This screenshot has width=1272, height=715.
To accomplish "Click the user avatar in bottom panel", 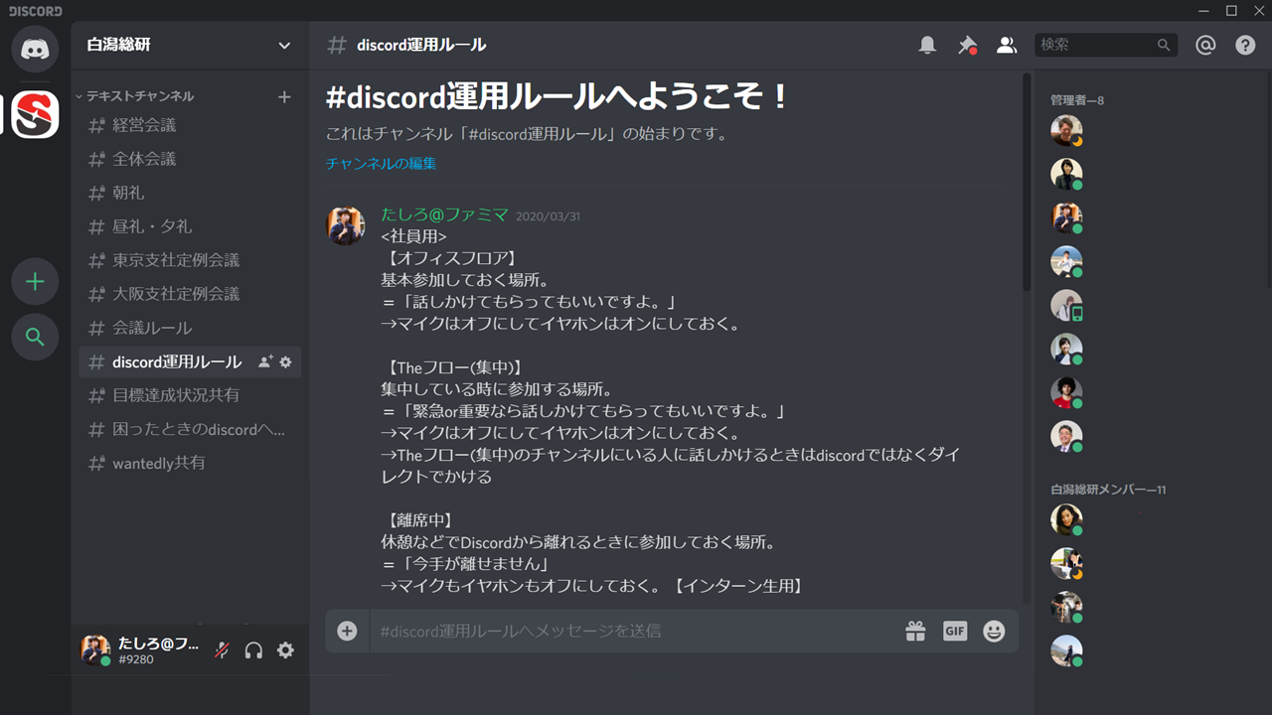I will 95,649.
